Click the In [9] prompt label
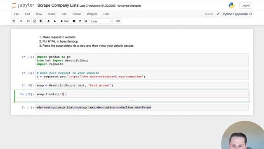The width and height of the screenshot is (264, 149). (x=28, y=85)
